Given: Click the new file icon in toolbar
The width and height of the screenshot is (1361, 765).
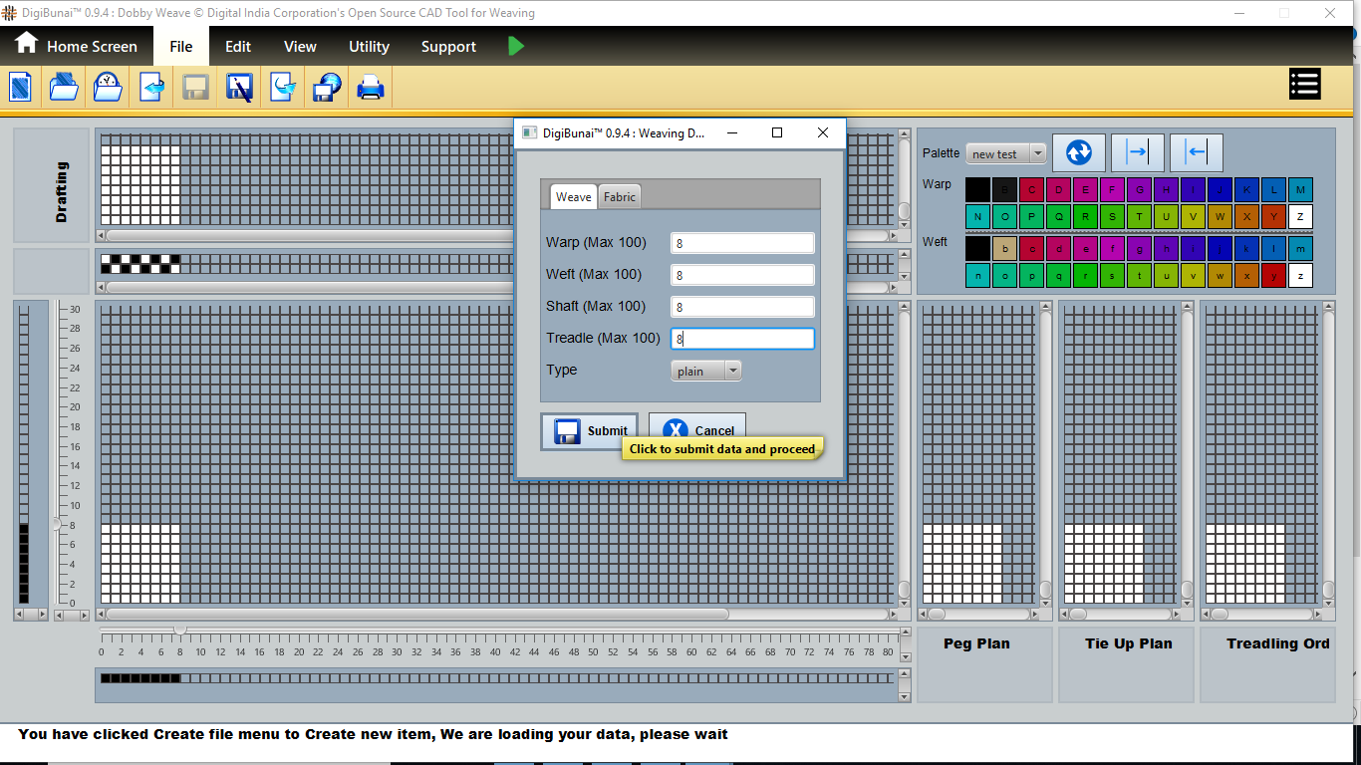Looking at the screenshot, I should (x=21, y=88).
